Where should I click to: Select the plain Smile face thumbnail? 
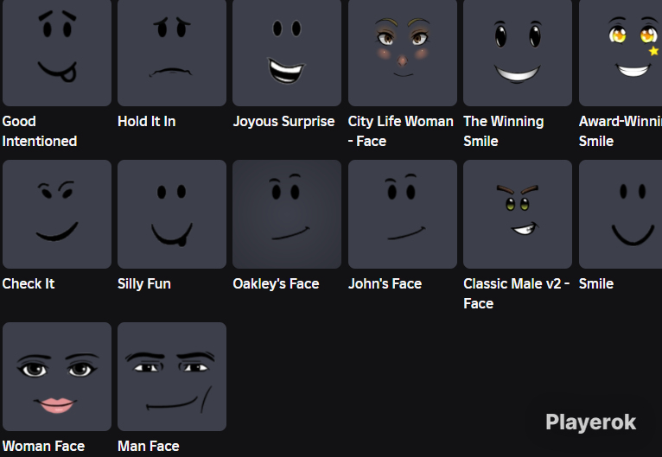(621, 214)
